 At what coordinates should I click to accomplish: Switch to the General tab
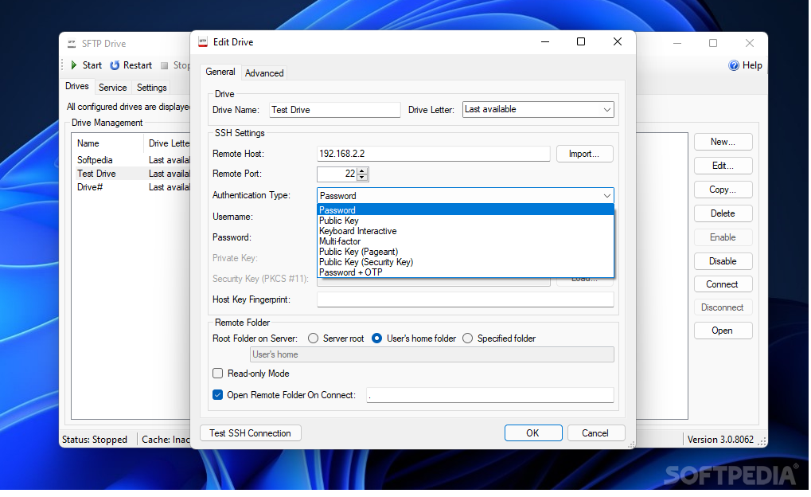(220, 72)
